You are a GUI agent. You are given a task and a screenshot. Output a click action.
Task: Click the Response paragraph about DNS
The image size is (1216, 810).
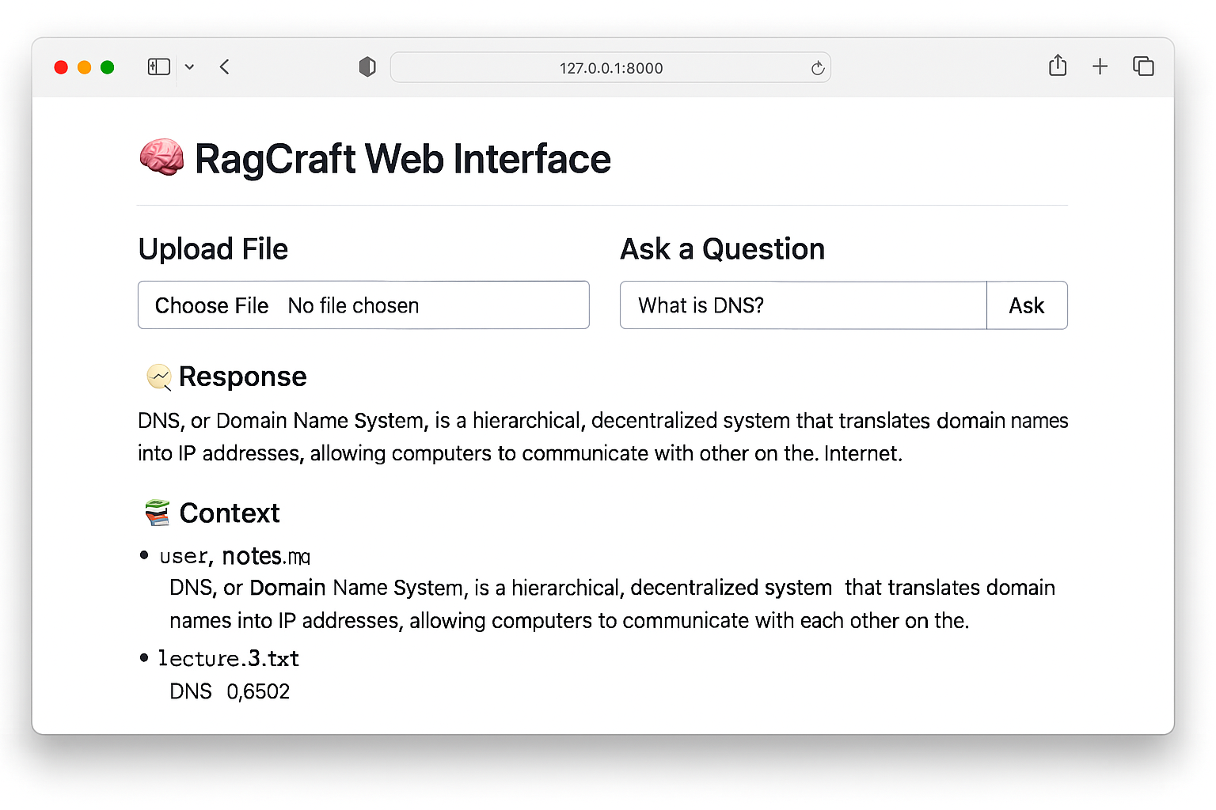(x=603, y=437)
